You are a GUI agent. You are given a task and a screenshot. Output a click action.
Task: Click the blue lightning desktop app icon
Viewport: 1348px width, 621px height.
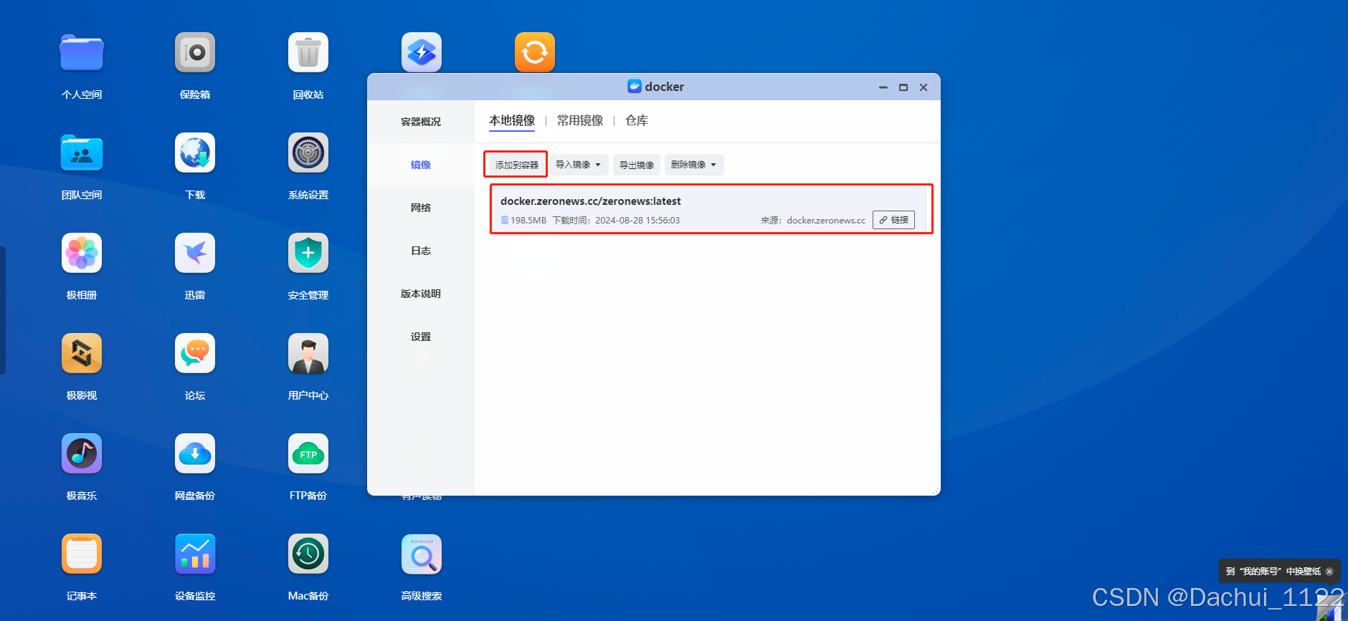(x=422, y=52)
